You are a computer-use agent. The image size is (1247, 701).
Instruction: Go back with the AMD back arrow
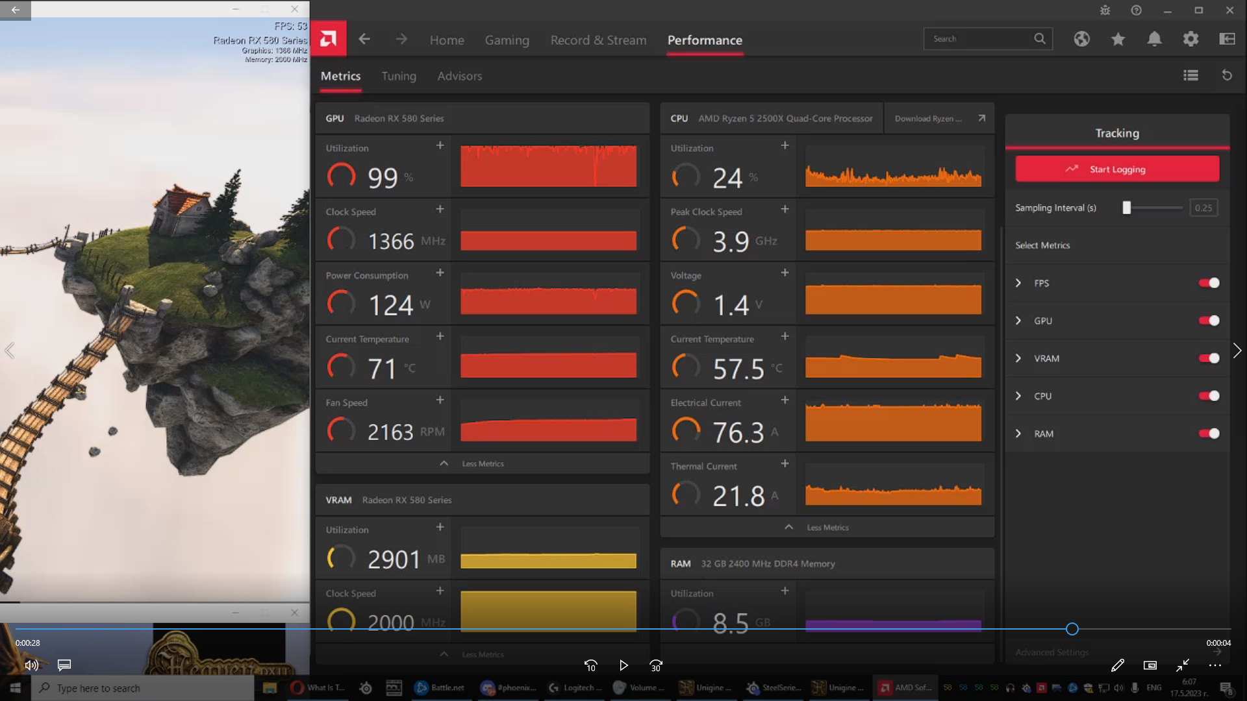[x=364, y=39]
